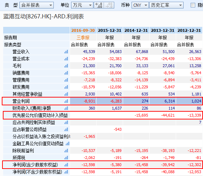
Task: Toggle the 隐藏 checkbox at top right
Action: tap(193, 5)
